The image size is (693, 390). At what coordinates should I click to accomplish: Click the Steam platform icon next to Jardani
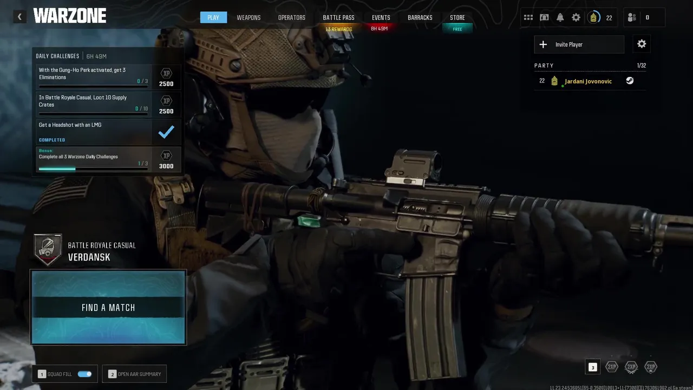(x=630, y=81)
